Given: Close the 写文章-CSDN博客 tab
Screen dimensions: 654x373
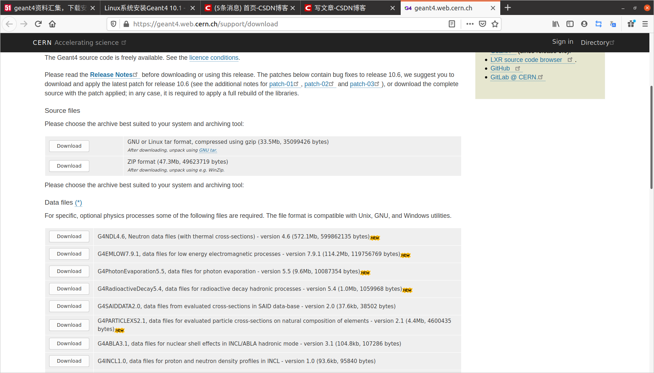Looking at the screenshot, I should pos(392,8).
